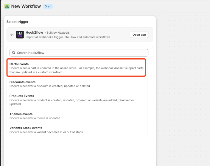The width and height of the screenshot is (210, 166).
Task: Focus the Search Hook2flow field
Action: coord(80,53)
